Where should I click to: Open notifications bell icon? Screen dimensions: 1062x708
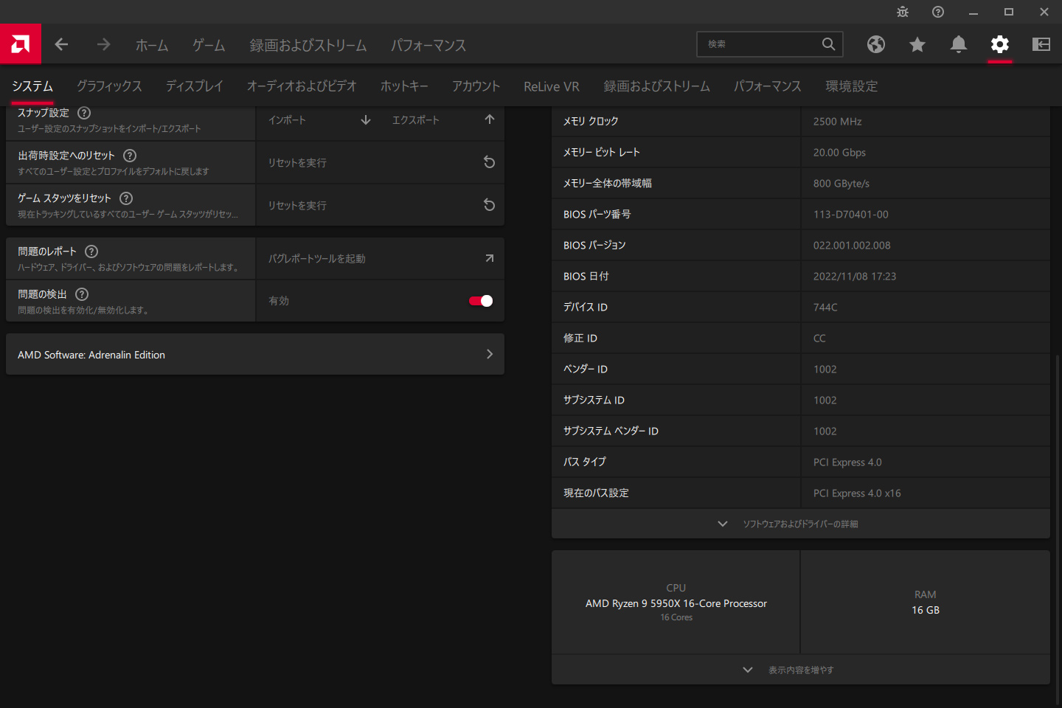959,44
